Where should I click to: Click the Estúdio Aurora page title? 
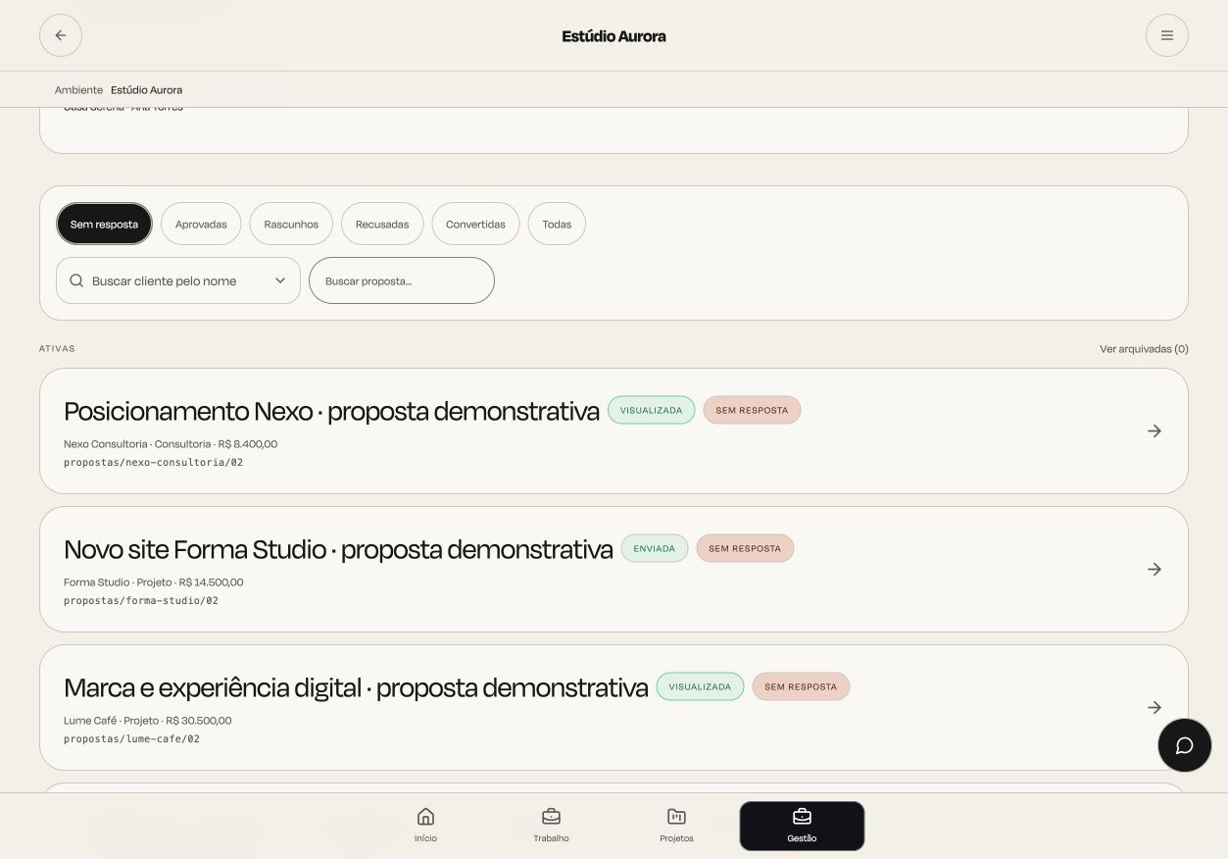coord(614,36)
